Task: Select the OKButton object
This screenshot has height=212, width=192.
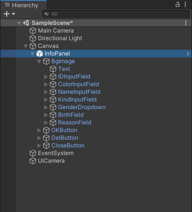Action: tap(64, 130)
